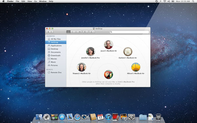Open Mission Control in the Dock
This screenshot has width=197, height=123.
pyautogui.click(x=54, y=117)
